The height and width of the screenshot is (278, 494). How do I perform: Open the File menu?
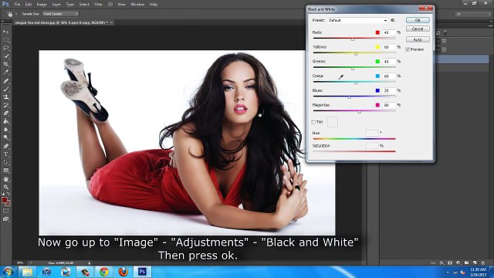[17, 5]
